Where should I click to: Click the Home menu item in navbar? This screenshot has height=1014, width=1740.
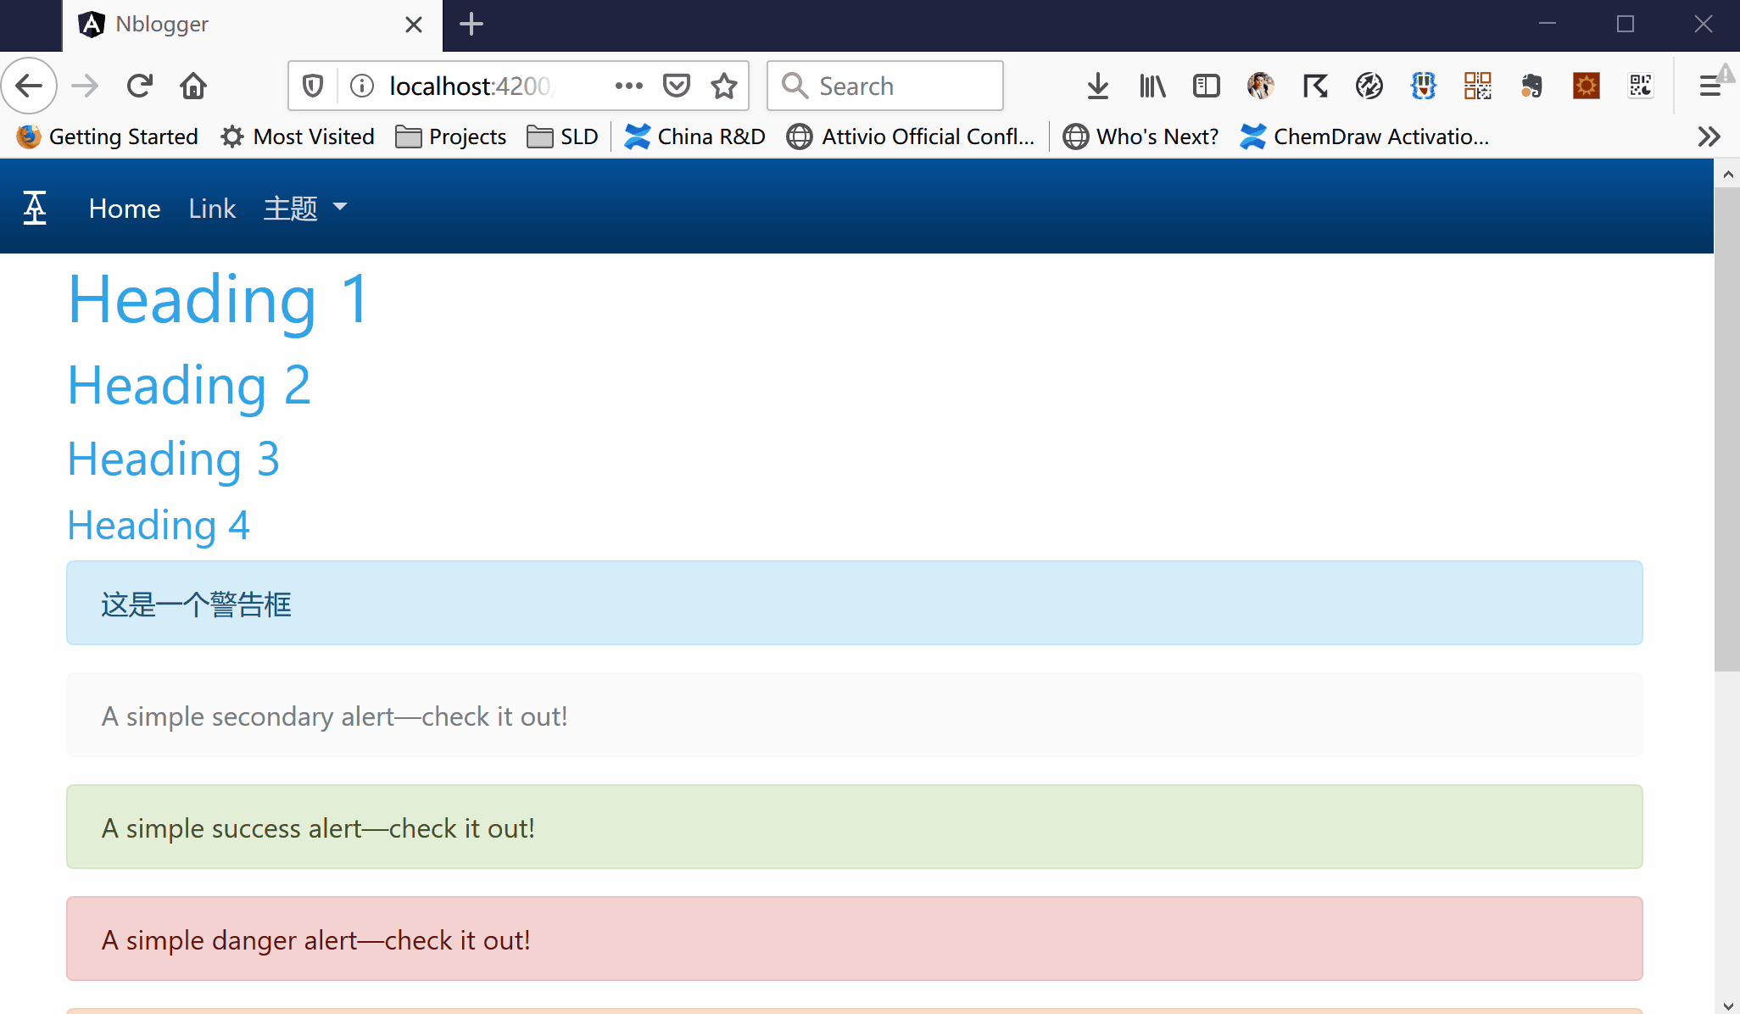pyautogui.click(x=125, y=208)
